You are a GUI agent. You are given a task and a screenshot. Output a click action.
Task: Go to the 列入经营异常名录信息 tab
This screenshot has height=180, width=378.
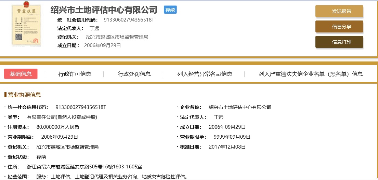coord(205,74)
